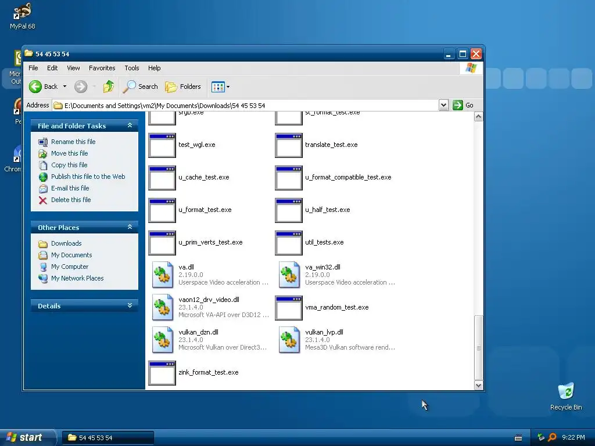Select the vulkan_lvp.dll file icon
The width and height of the screenshot is (595, 446).
[x=289, y=340]
